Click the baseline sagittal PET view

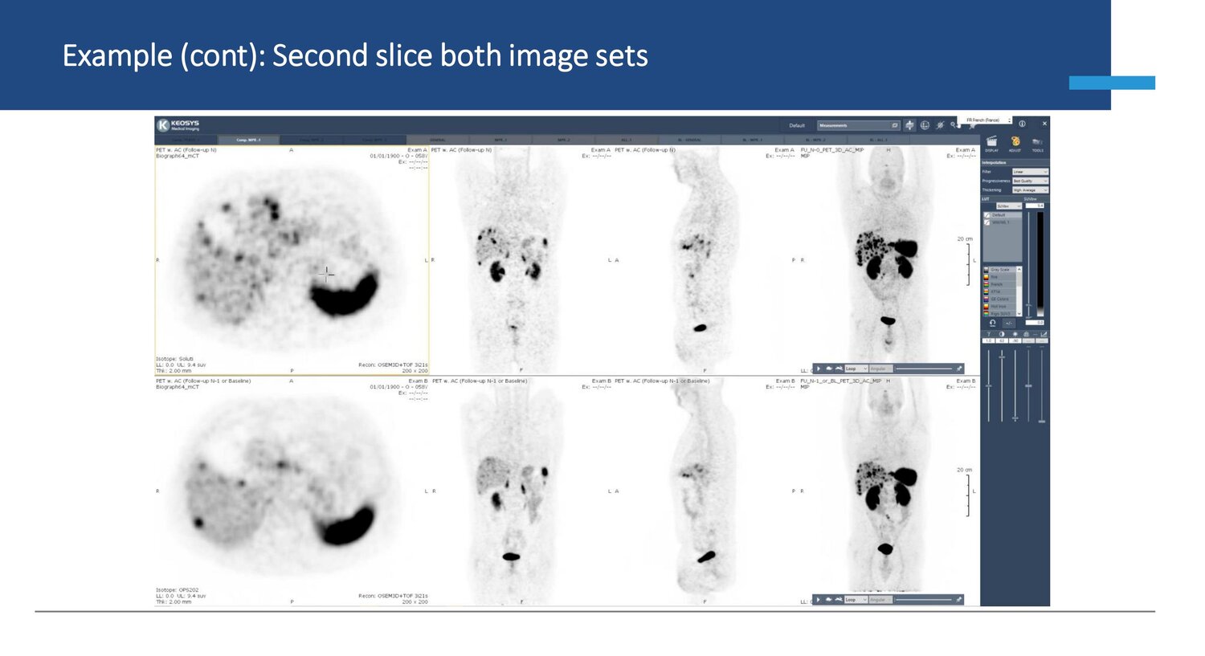[x=704, y=491]
